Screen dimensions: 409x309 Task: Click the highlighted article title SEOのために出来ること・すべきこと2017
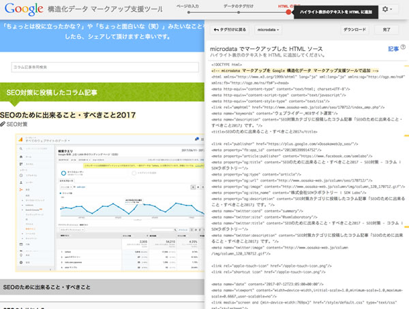(67, 115)
